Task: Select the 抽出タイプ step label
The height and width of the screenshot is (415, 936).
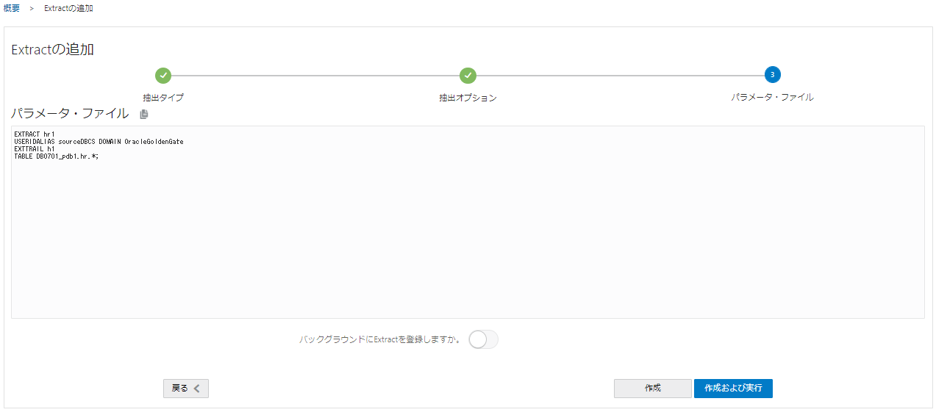Action: click(x=163, y=98)
